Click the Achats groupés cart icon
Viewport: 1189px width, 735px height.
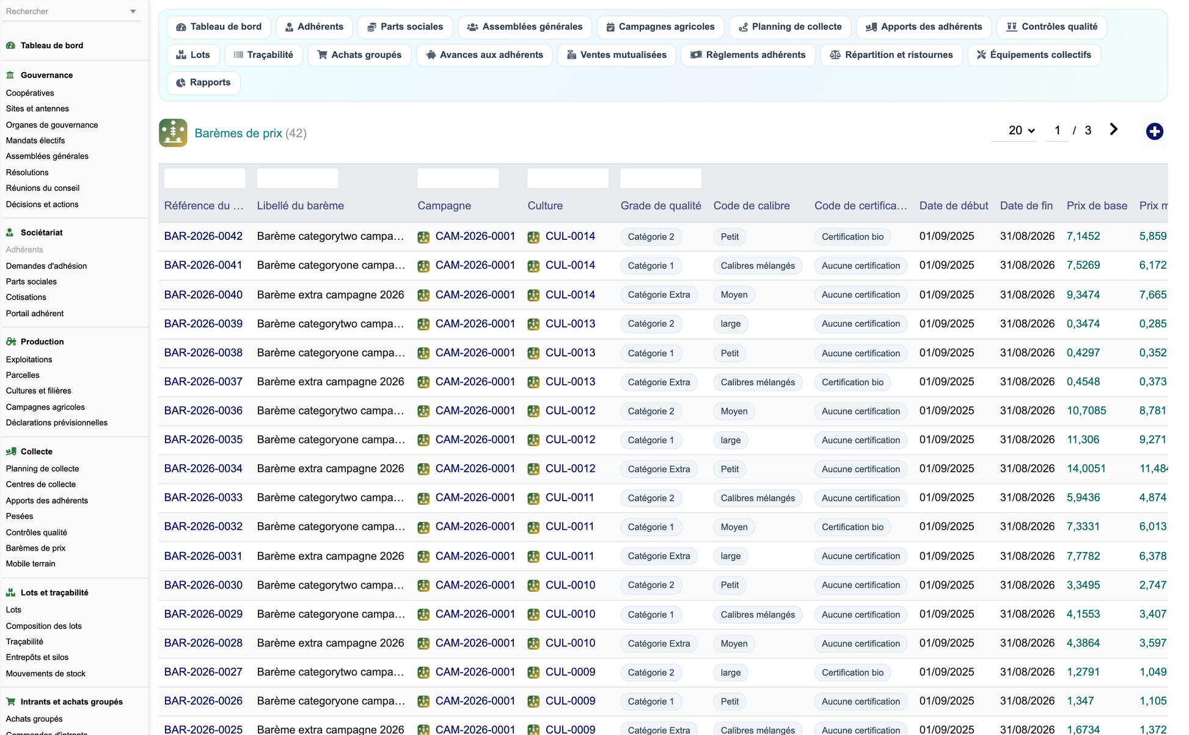(x=322, y=55)
